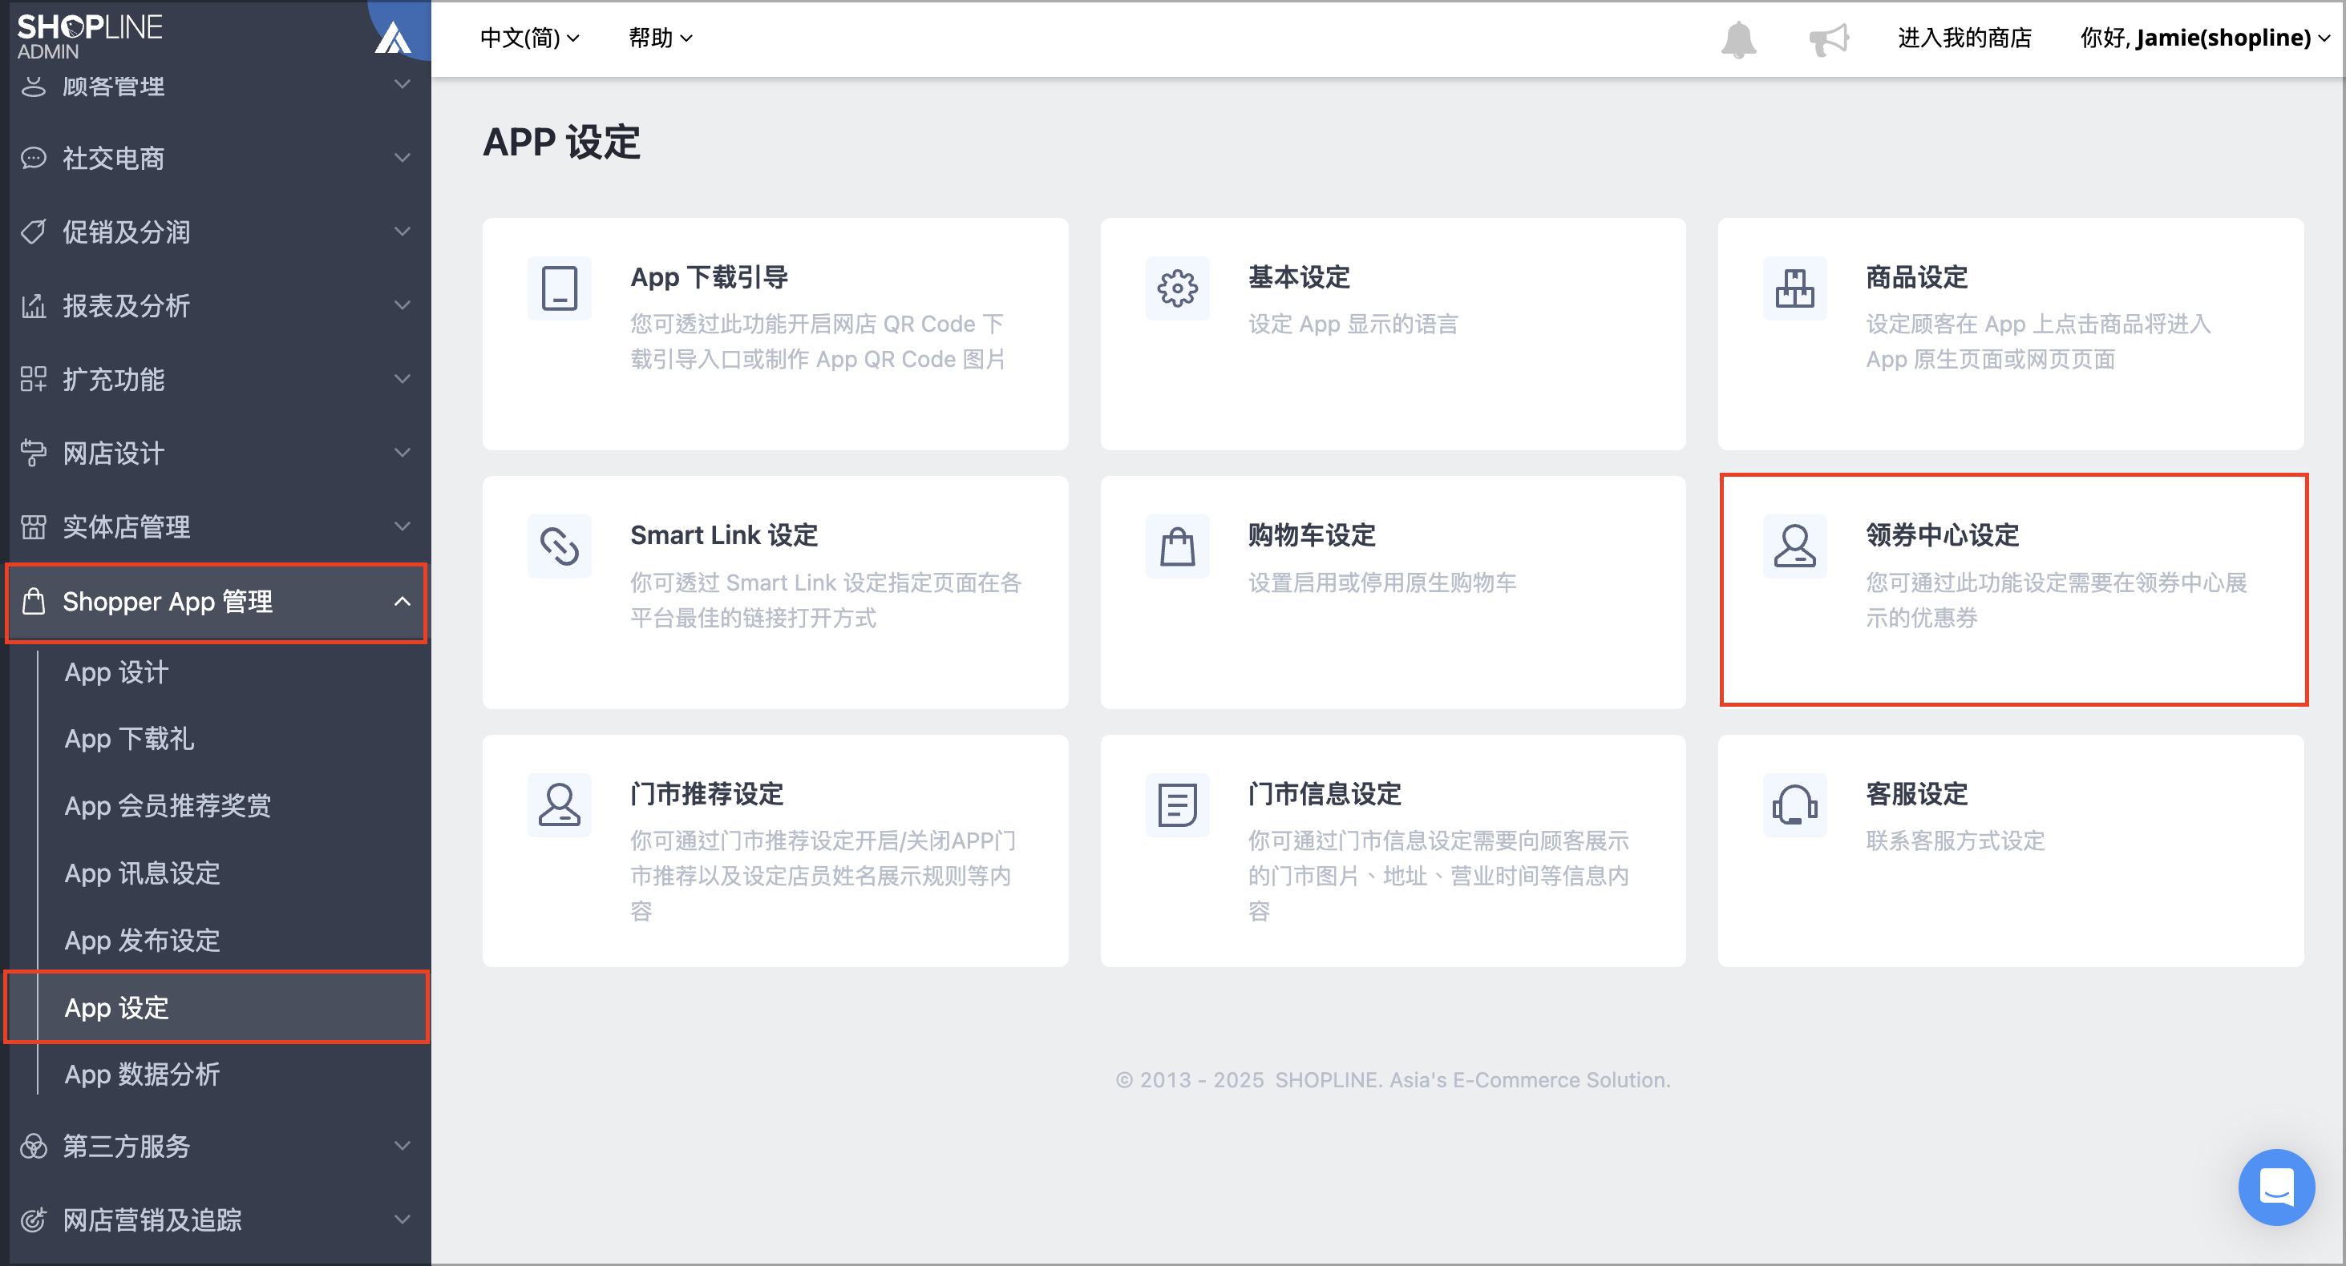Click the 实体店管理 storefront icon
Image resolution: width=2346 pixels, height=1266 pixels.
(33, 527)
